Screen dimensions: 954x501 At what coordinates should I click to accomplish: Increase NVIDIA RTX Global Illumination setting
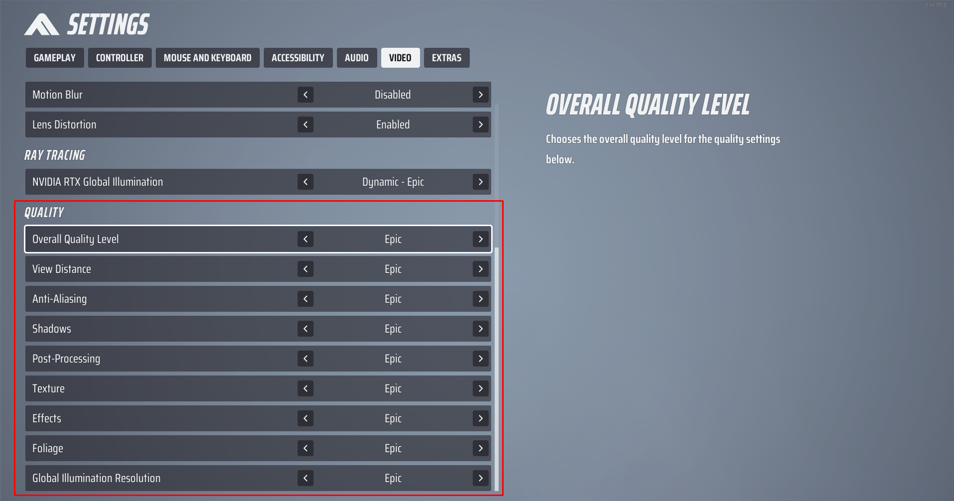click(x=480, y=182)
